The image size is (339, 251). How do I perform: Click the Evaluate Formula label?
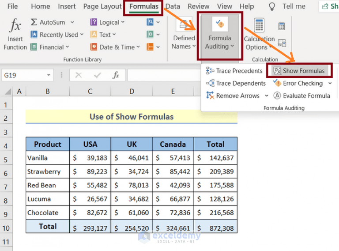click(307, 95)
